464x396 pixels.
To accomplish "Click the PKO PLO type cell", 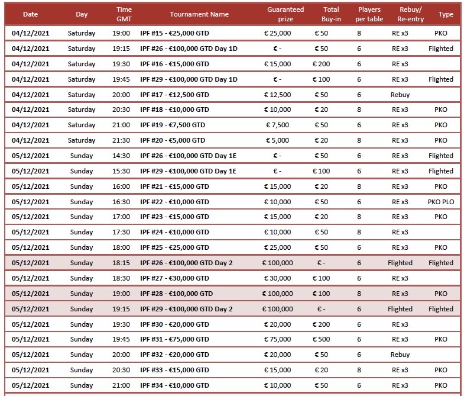I will tap(441, 202).
